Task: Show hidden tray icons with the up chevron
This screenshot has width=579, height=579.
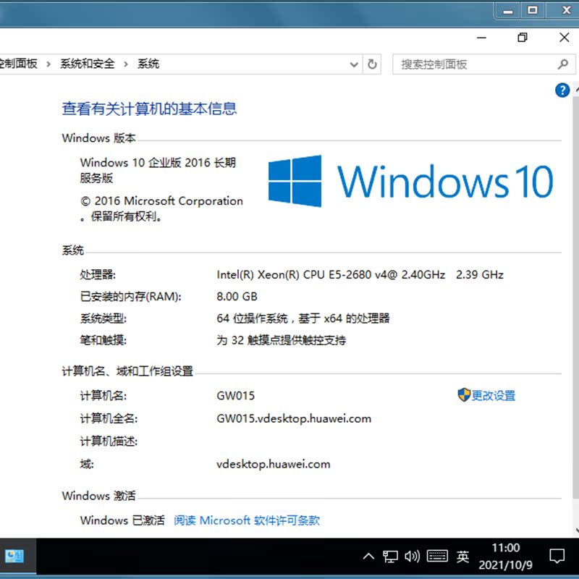Action: [368, 556]
